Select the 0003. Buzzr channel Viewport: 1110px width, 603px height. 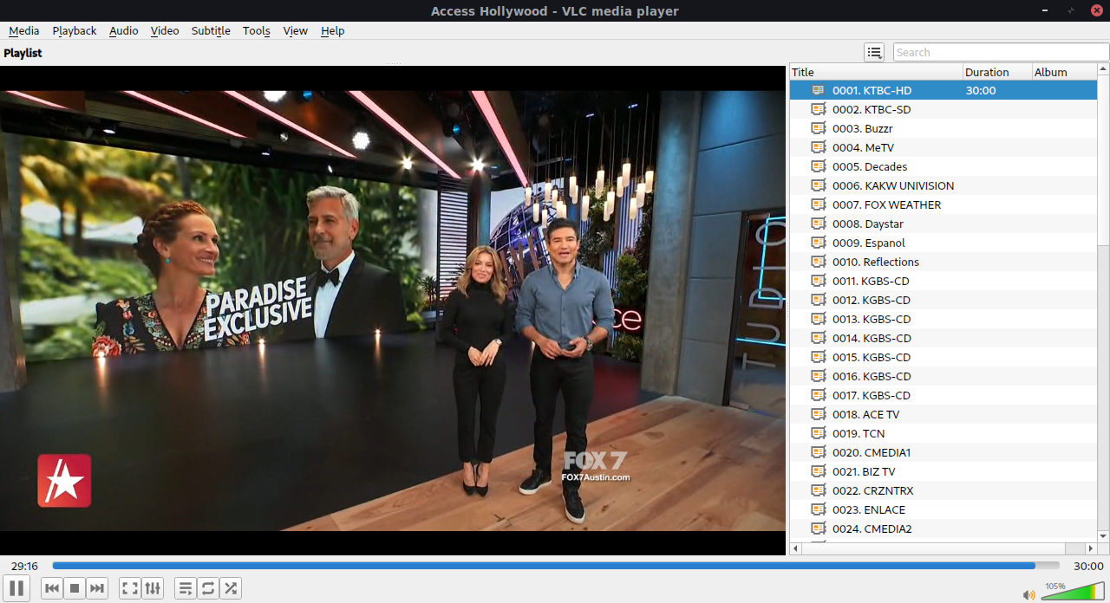pyautogui.click(x=943, y=128)
